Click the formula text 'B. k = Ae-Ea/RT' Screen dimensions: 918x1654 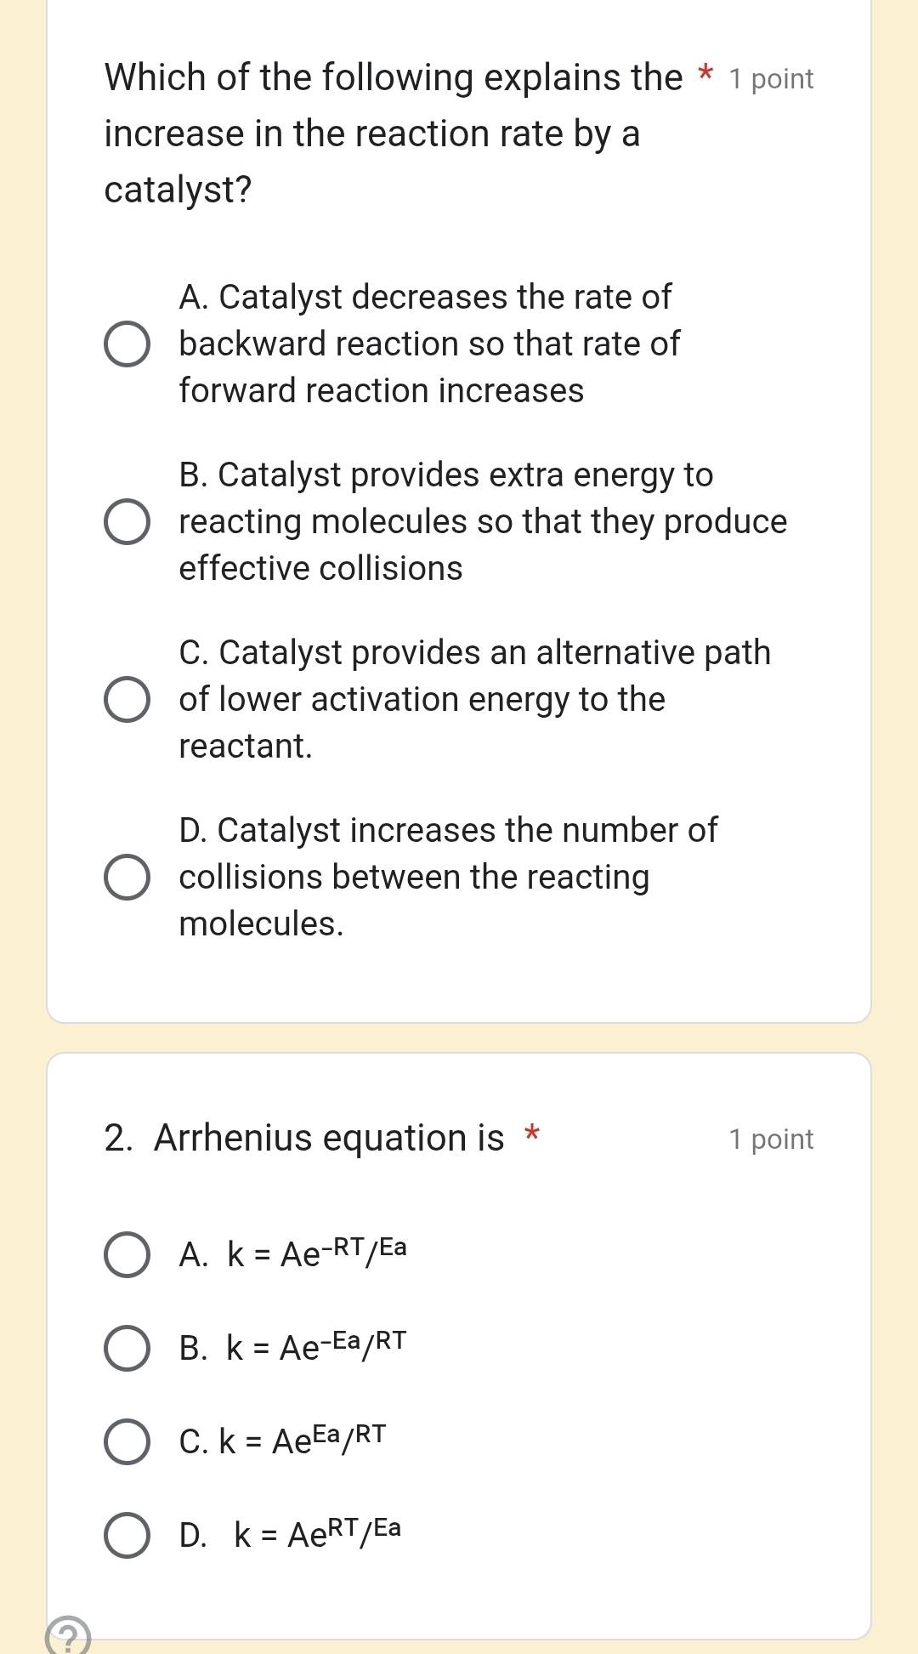[292, 1347]
